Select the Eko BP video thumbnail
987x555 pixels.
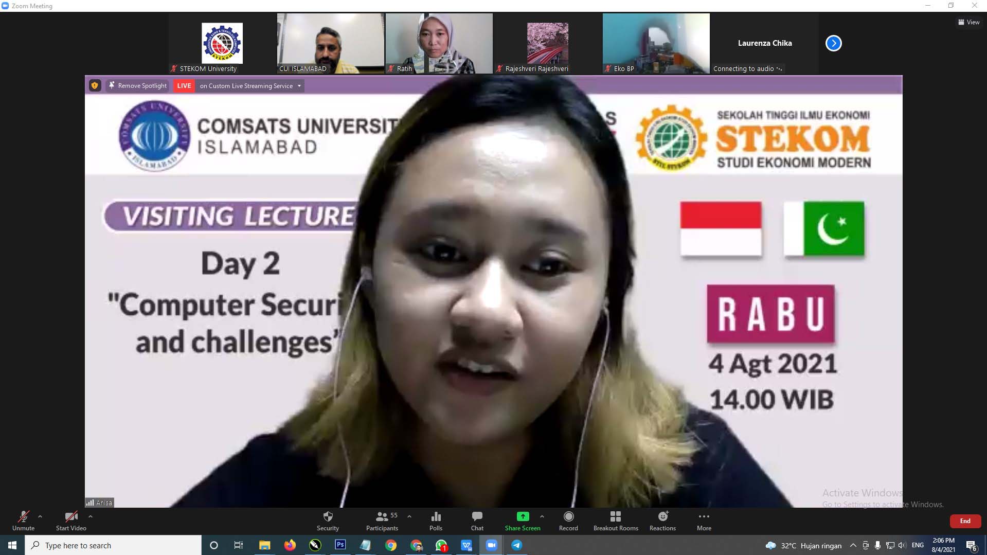tap(656, 44)
